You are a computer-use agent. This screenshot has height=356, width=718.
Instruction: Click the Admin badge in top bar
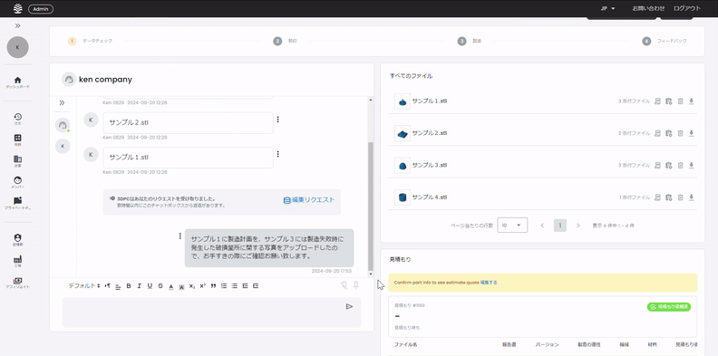(x=41, y=9)
